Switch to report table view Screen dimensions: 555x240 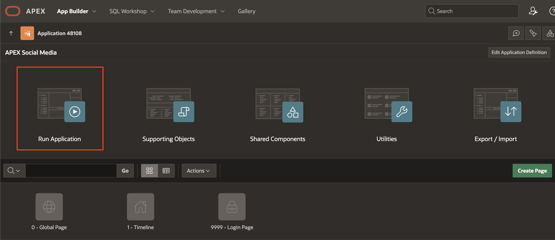click(x=166, y=171)
